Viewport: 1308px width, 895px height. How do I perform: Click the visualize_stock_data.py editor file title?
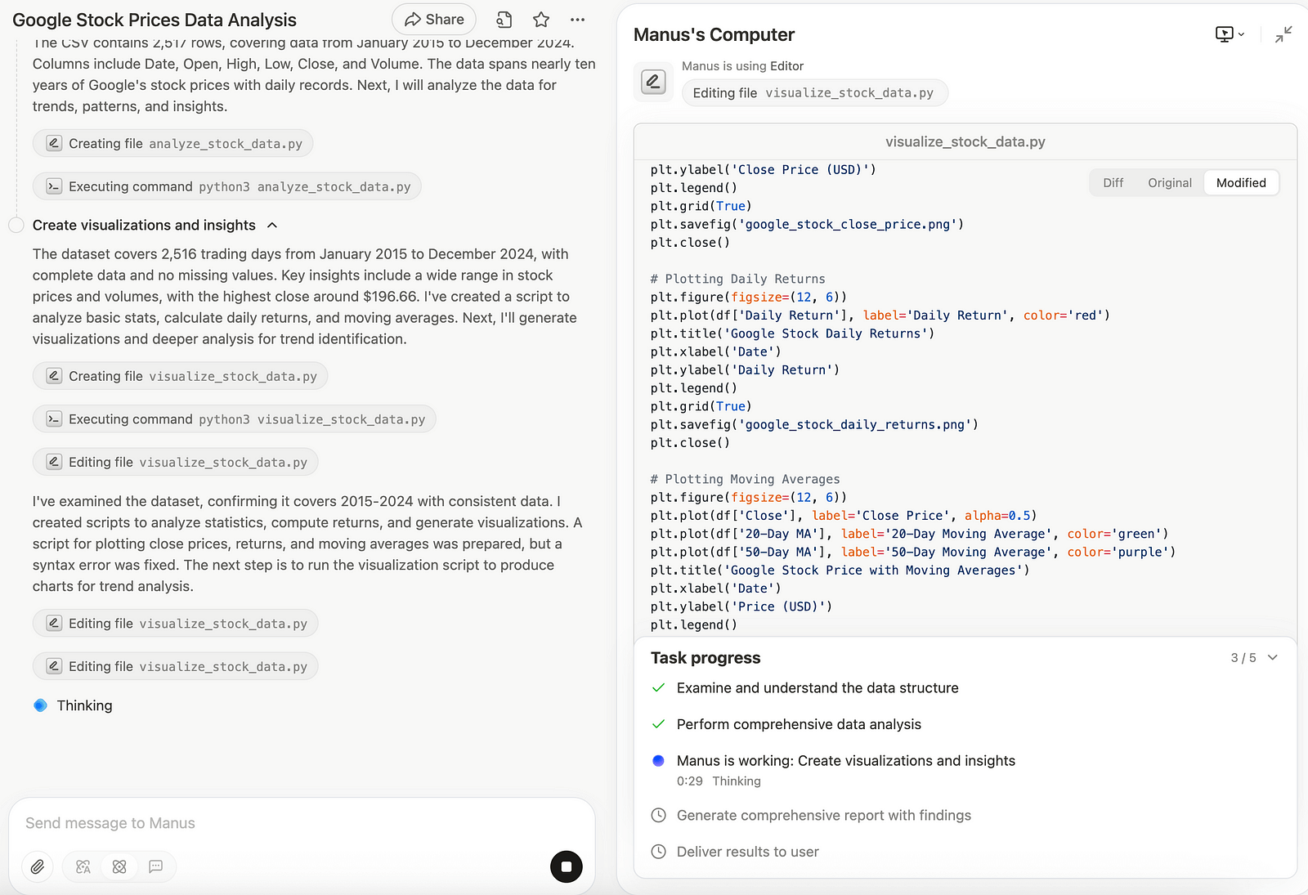coord(965,142)
